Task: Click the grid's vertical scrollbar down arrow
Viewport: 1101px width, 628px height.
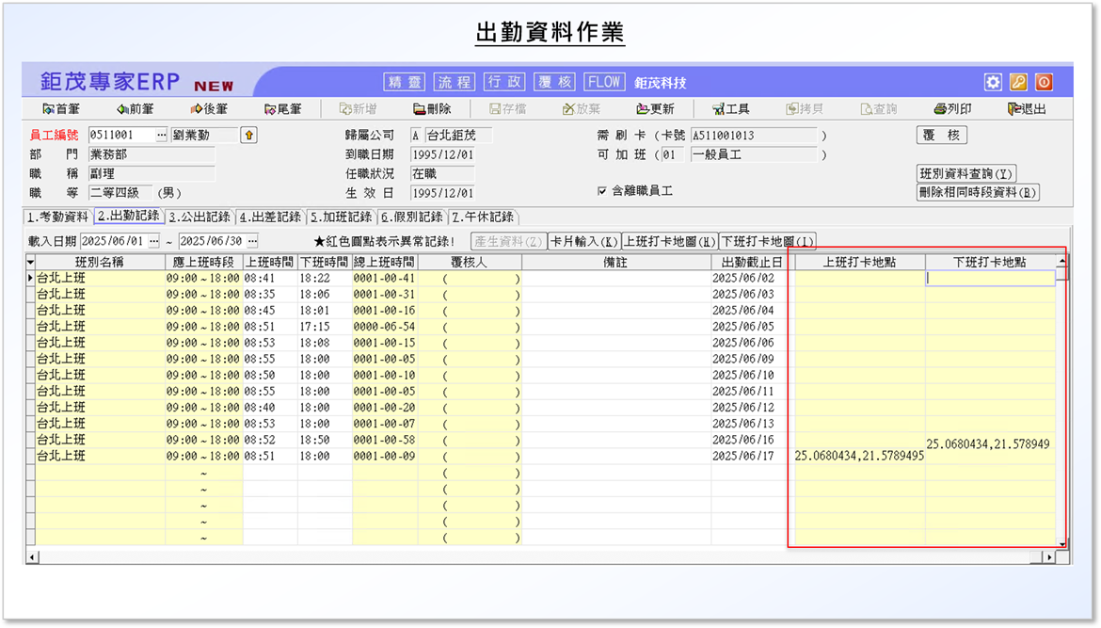Action: tap(1062, 543)
